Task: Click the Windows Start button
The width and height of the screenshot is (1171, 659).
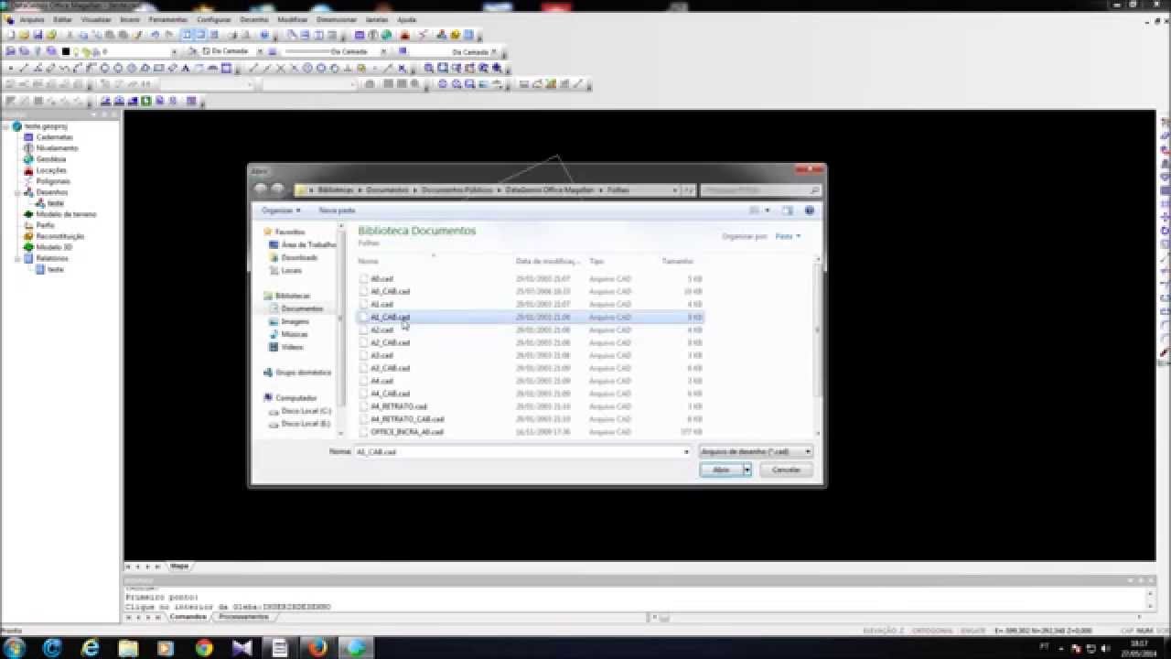Action: pos(16,648)
